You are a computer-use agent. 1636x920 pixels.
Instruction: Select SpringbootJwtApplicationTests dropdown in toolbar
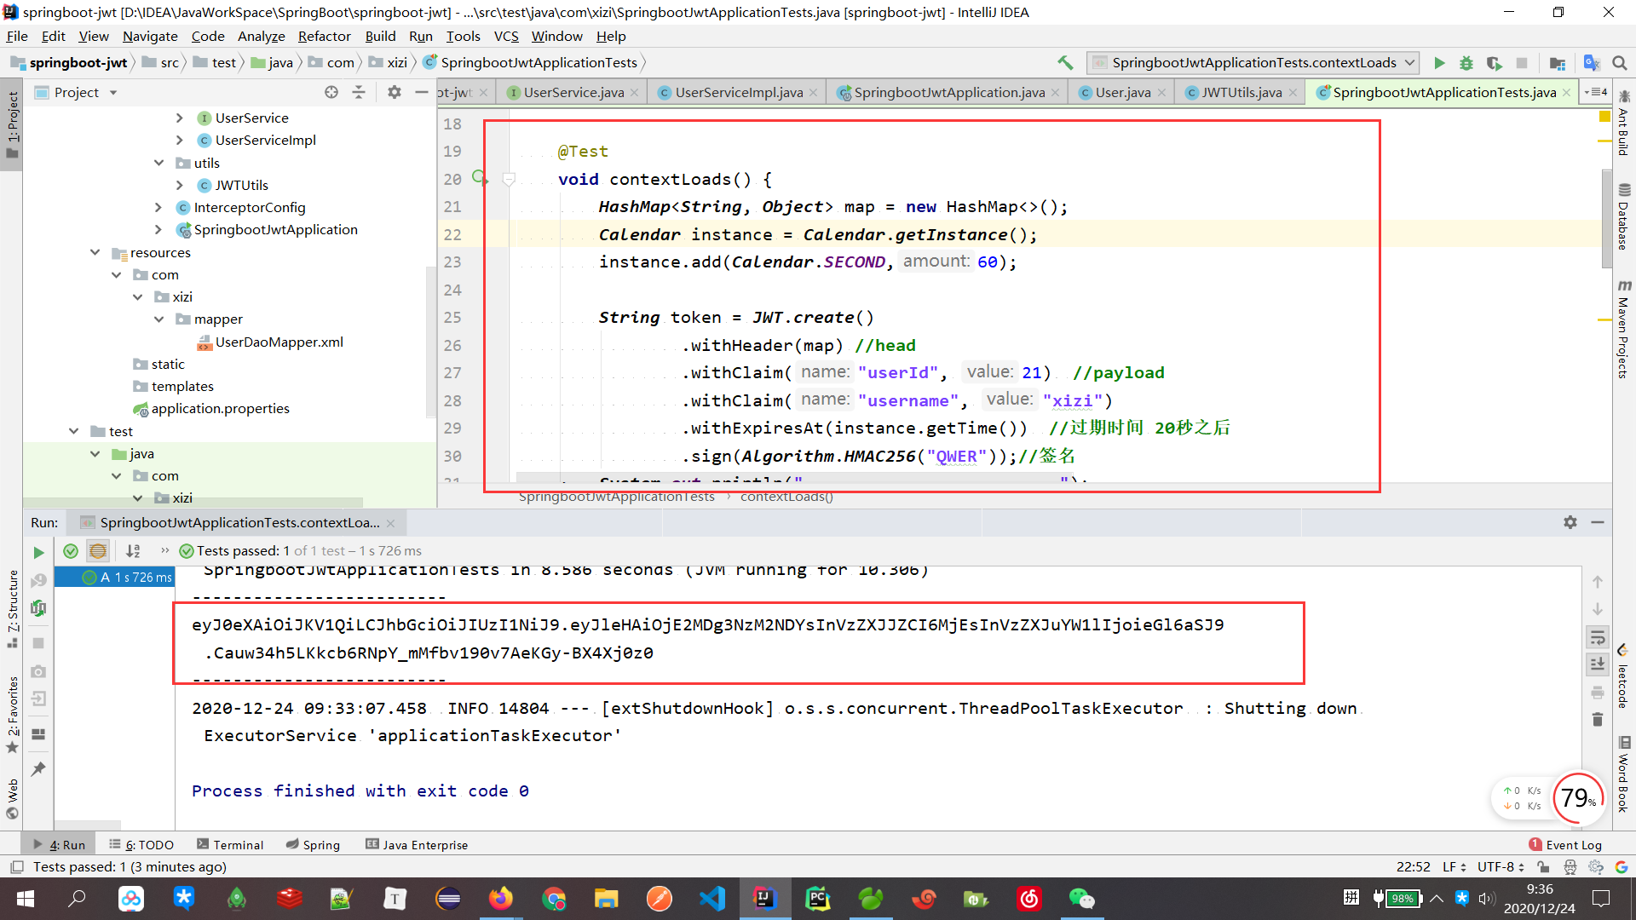coord(1249,62)
